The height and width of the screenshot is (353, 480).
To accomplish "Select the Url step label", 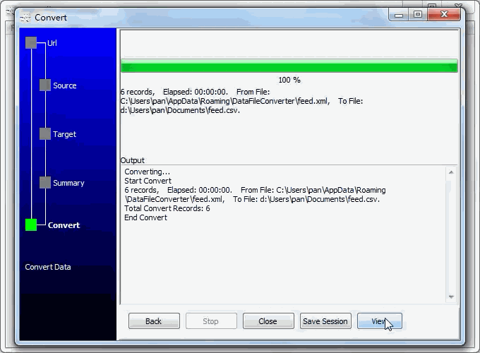I will tap(52, 43).
